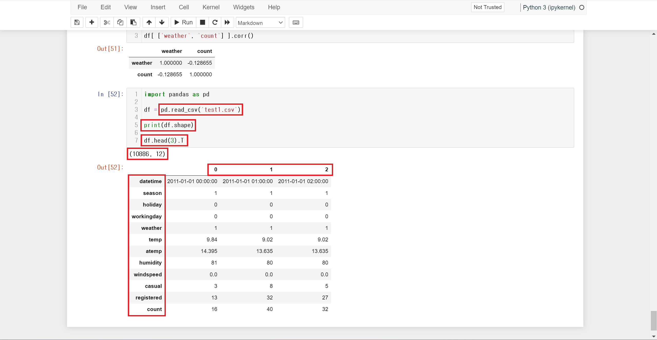Click into code cell In [52] editor
Viewport: 657px width, 340px height.
tap(359, 117)
